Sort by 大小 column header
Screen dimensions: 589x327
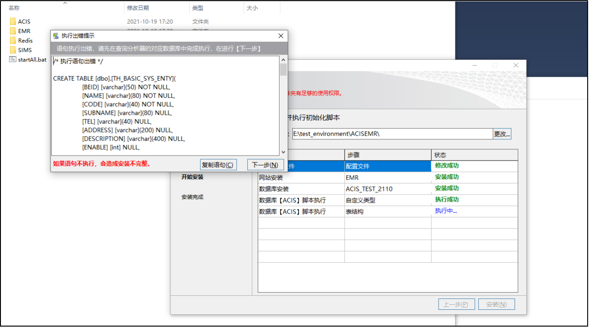coord(252,8)
